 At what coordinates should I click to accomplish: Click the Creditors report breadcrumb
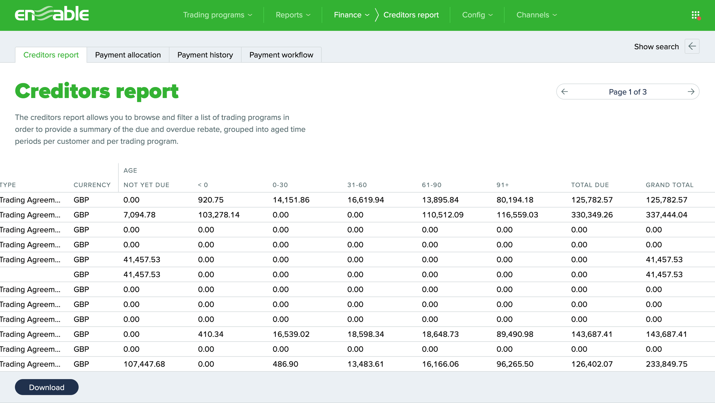coord(411,15)
